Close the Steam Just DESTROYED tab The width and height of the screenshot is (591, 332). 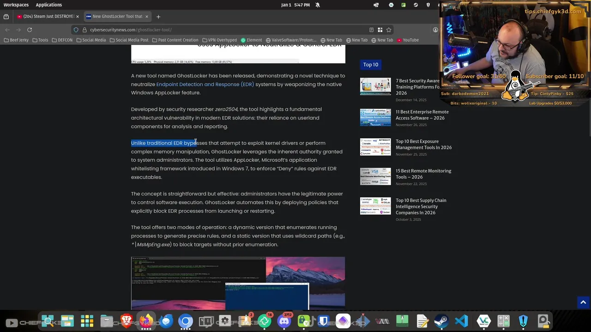point(78,17)
